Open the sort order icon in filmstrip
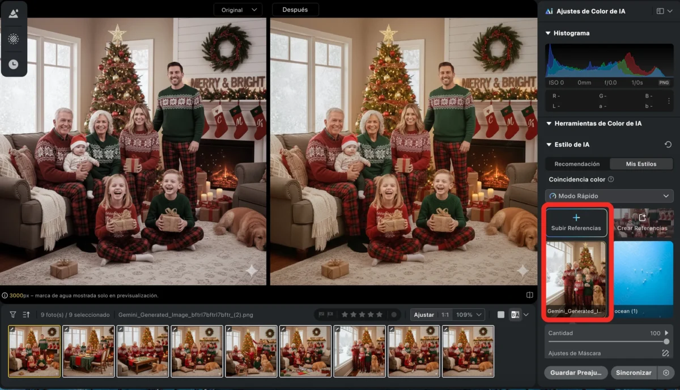Screen dimensions: 680x390 (x=26, y=315)
